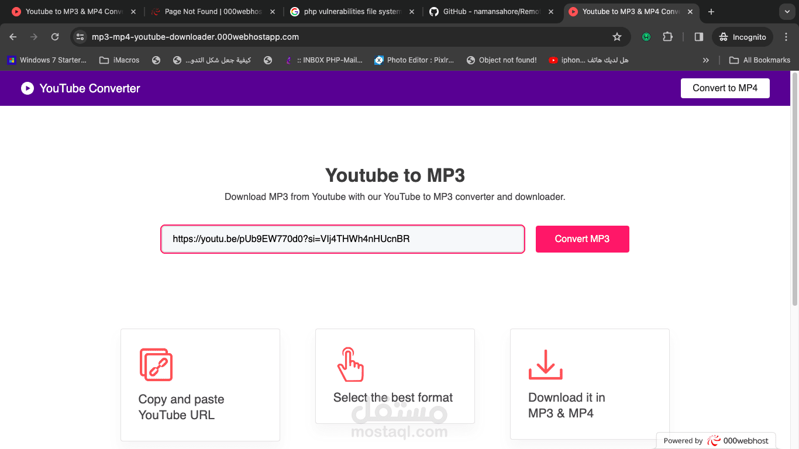Viewport: 799px width, 449px height.
Task: Open a new tab with plus icon
Action: point(711,12)
